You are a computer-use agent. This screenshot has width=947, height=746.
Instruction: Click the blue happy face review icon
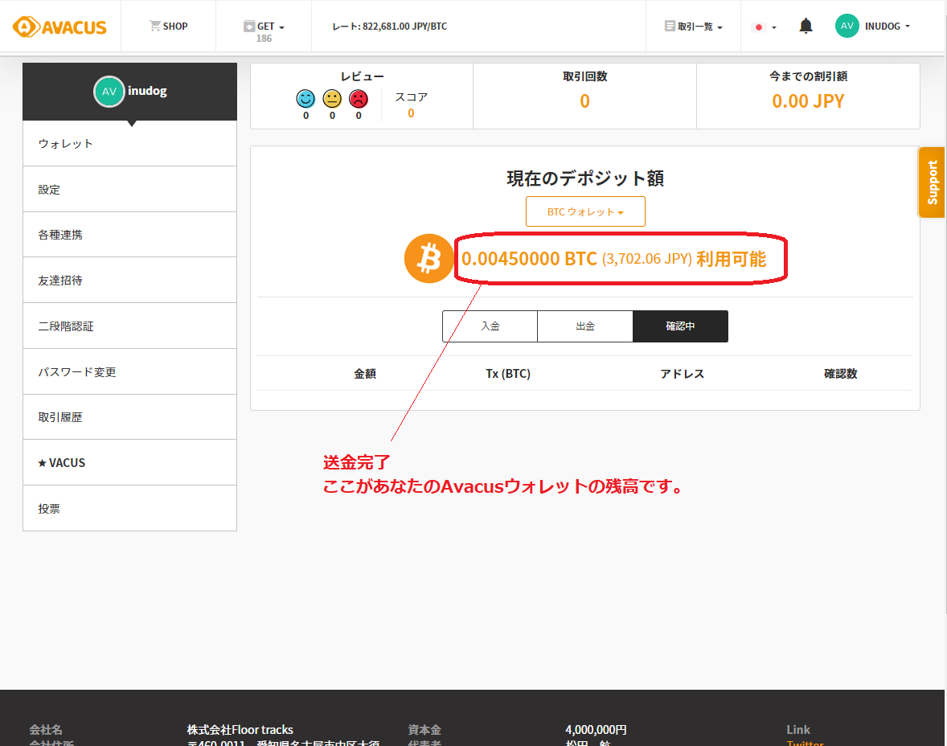coord(305,99)
